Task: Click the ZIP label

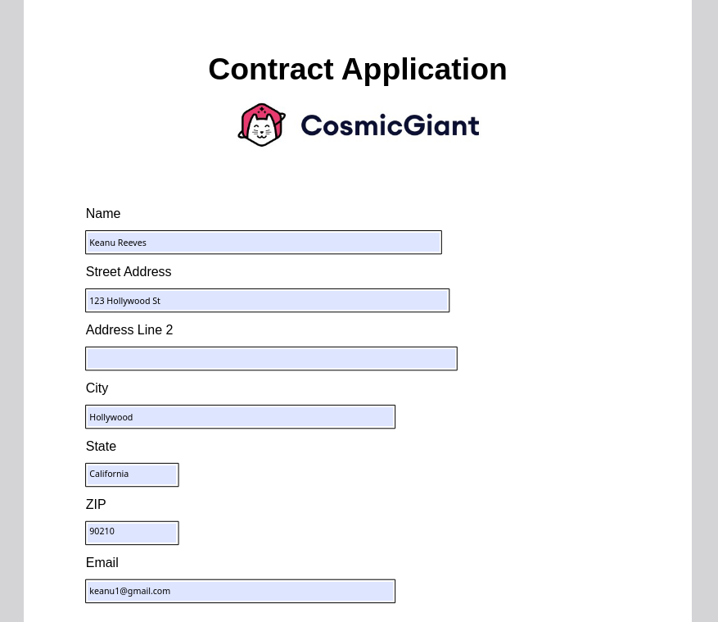Action: 96,505
